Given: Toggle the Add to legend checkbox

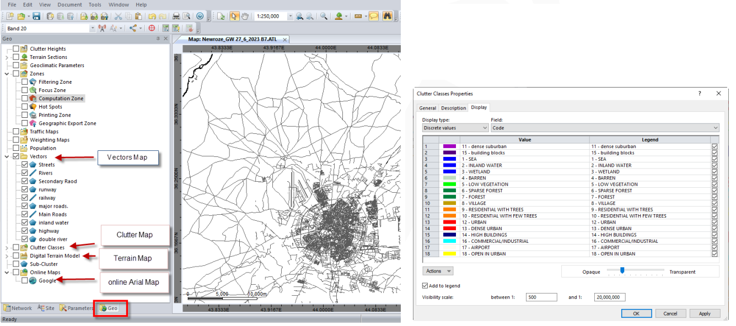Looking at the screenshot, I should (425, 286).
